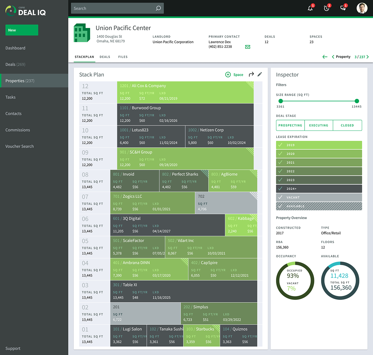Select suite 602 Kabbage

coord(241,225)
